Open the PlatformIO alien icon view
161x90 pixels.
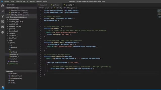pos(3,32)
